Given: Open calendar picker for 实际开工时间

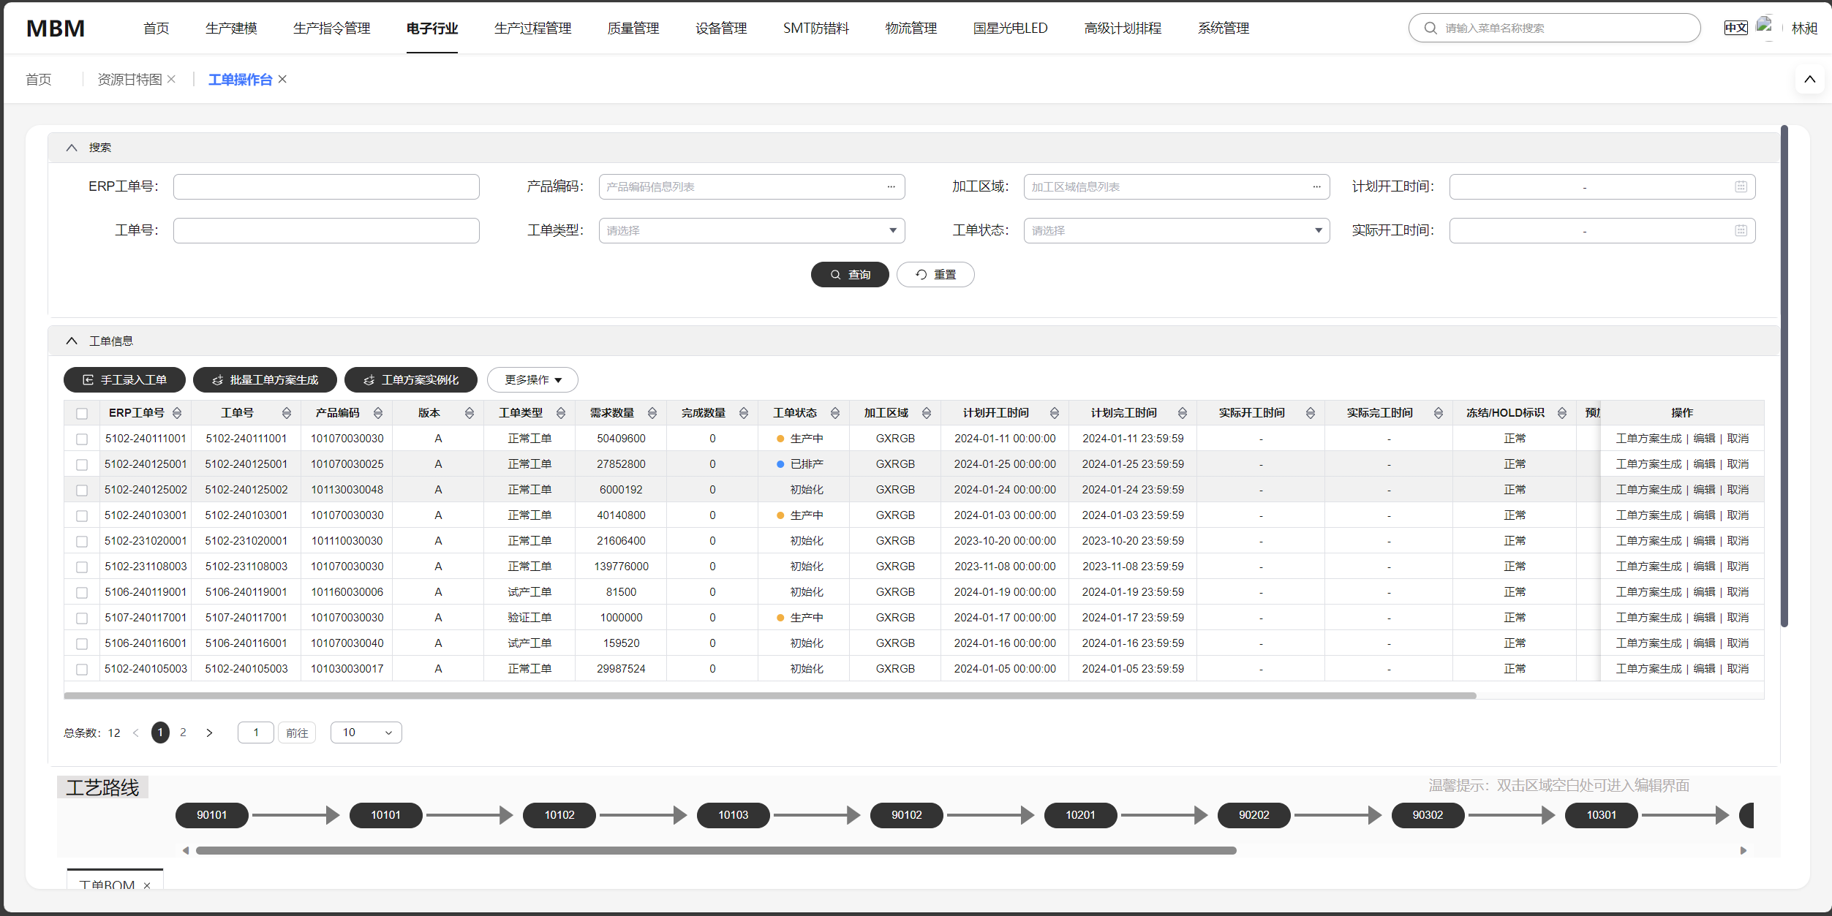Looking at the screenshot, I should (x=1741, y=230).
